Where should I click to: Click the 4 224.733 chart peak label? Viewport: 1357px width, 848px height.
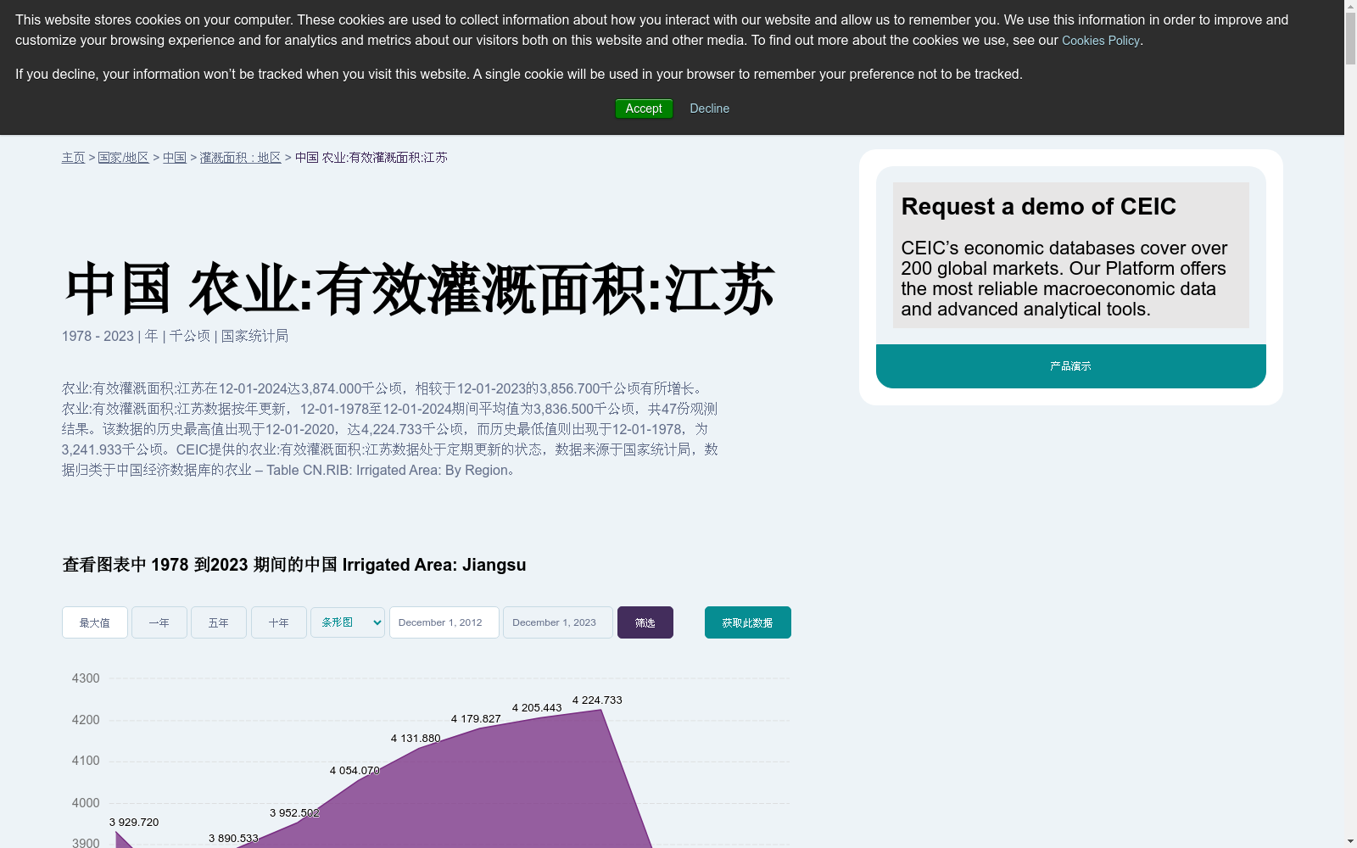coord(597,700)
